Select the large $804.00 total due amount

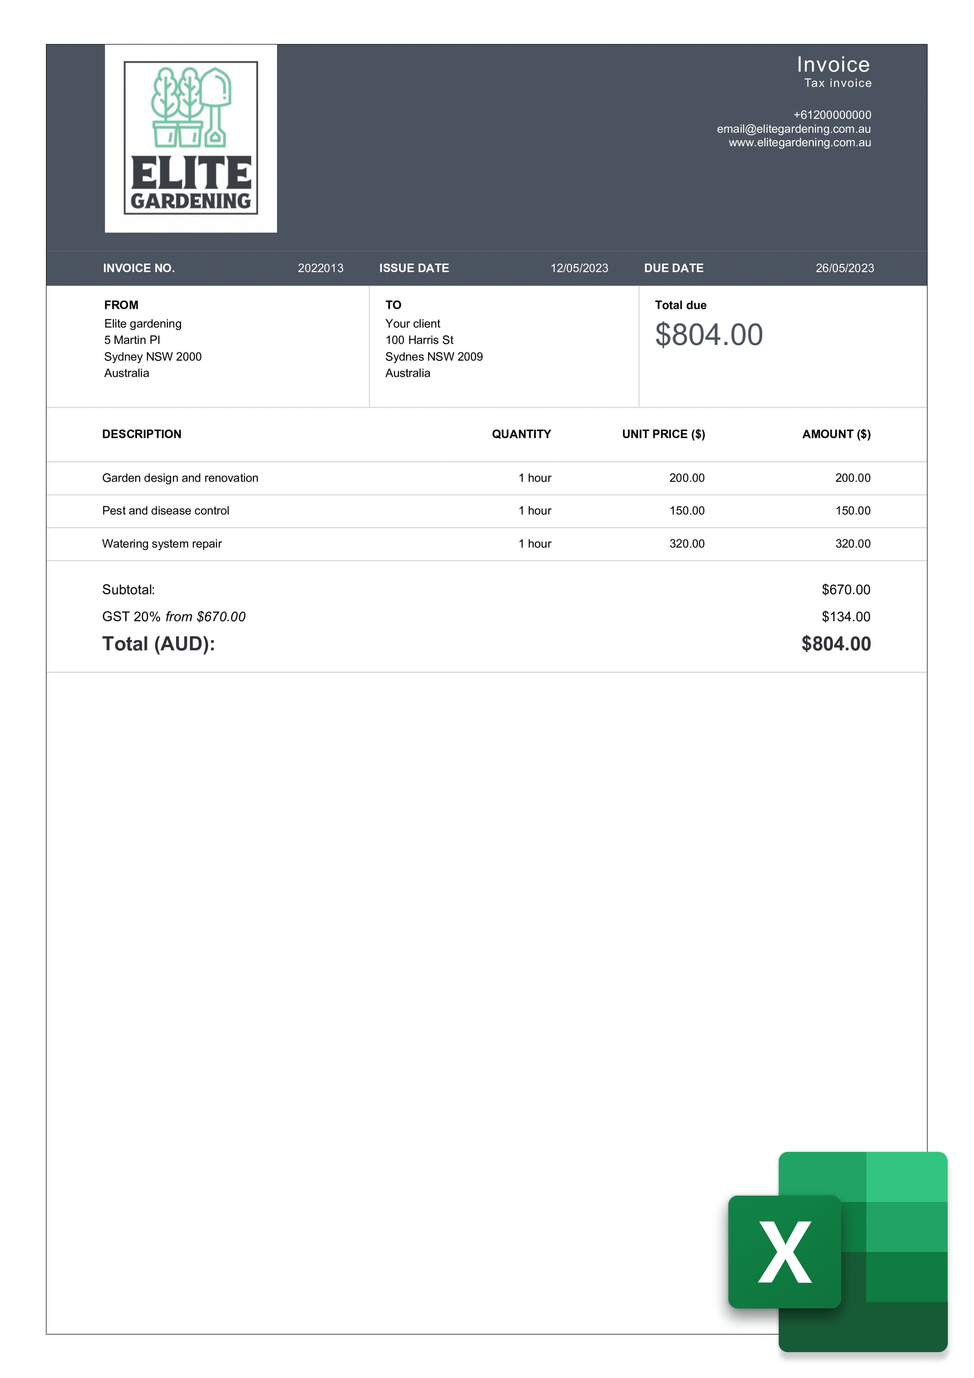709,335
